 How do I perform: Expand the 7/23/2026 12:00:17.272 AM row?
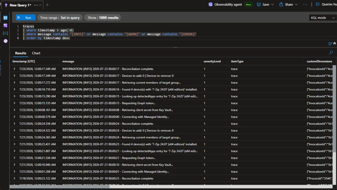click(x=14, y=82)
